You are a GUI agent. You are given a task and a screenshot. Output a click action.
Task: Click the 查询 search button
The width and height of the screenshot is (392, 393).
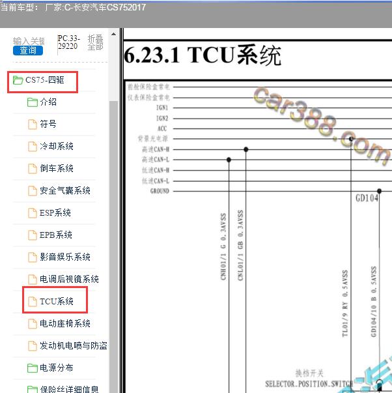pos(28,50)
